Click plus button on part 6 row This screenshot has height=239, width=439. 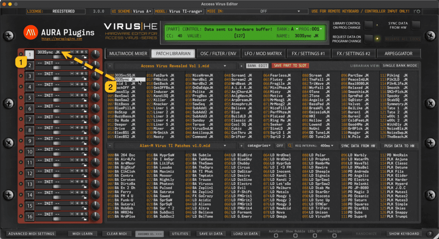(77, 106)
